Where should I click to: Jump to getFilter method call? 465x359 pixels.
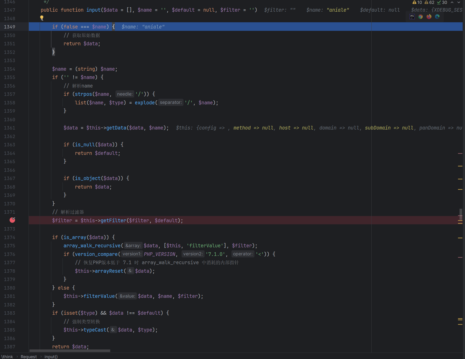pos(113,220)
